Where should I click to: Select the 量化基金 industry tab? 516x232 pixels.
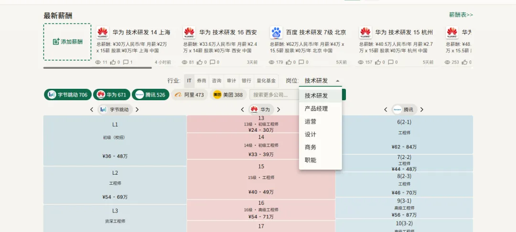(x=266, y=81)
